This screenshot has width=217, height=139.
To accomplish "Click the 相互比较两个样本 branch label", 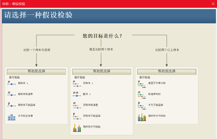I will pos(101,49).
